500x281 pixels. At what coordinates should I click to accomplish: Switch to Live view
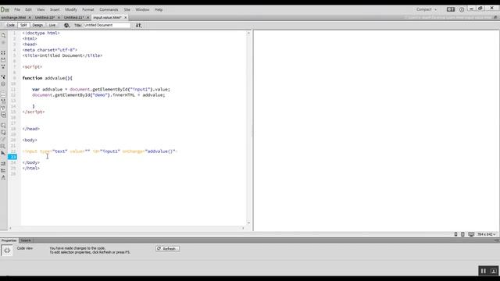tap(52, 25)
